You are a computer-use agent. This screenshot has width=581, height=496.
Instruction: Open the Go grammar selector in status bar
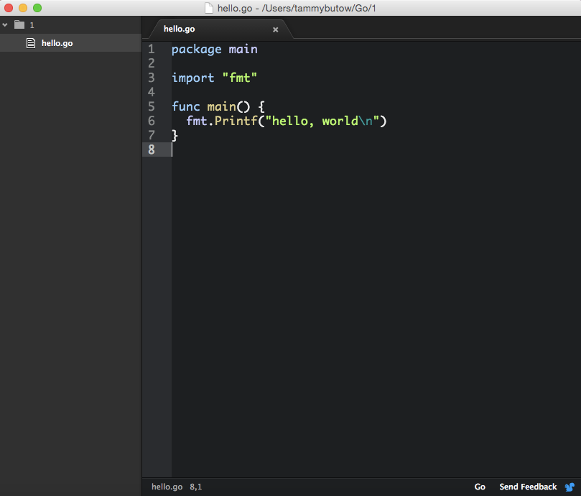pyautogui.click(x=480, y=487)
